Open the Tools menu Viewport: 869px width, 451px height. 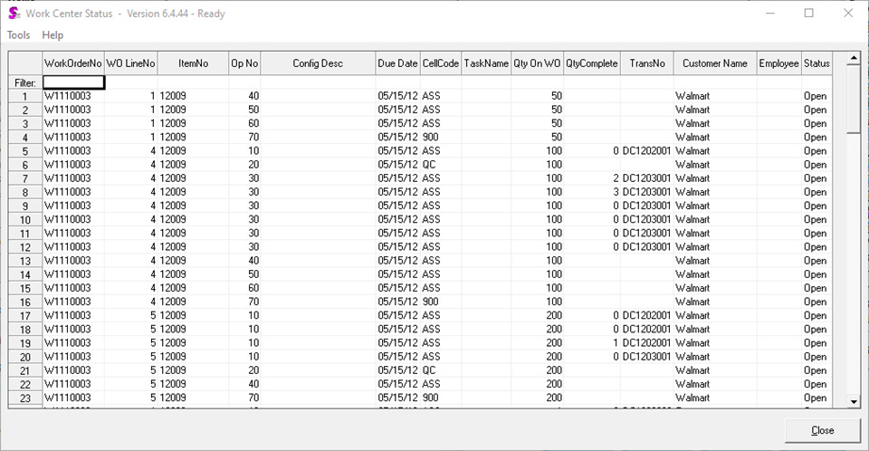coord(19,35)
